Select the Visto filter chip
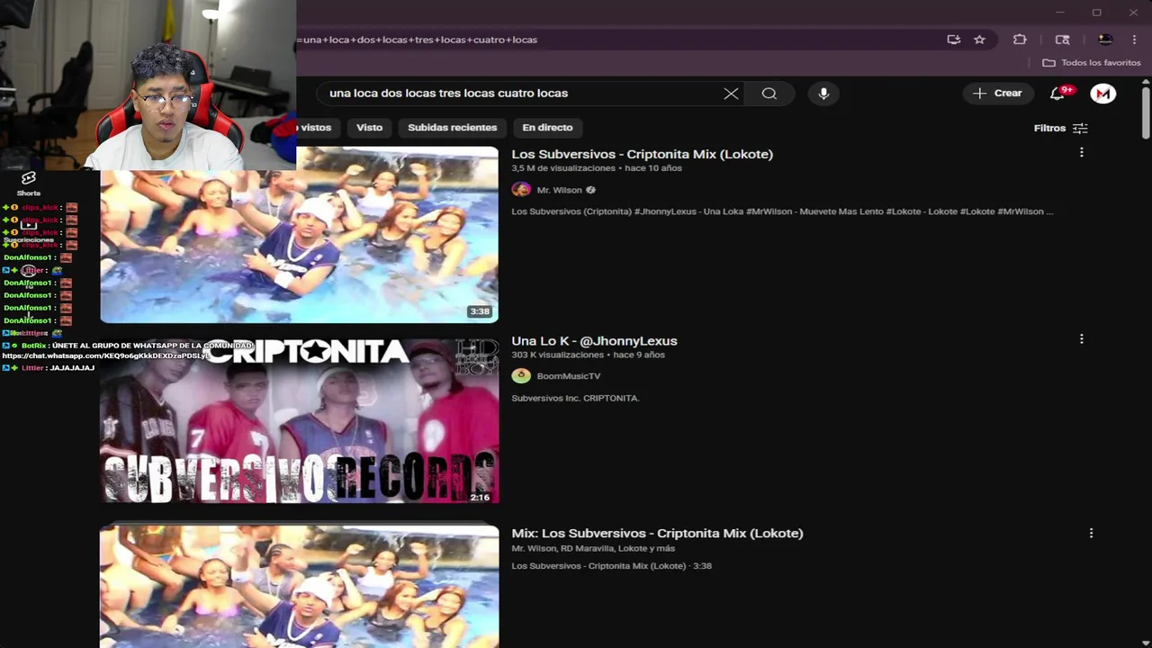This screenshot has height=648, width=1152. coord(369,128)
